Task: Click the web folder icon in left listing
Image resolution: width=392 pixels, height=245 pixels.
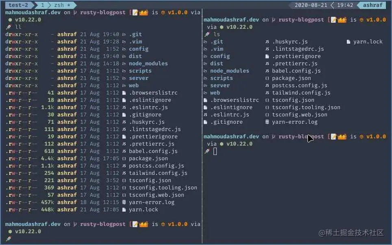Action: [124, 86]
